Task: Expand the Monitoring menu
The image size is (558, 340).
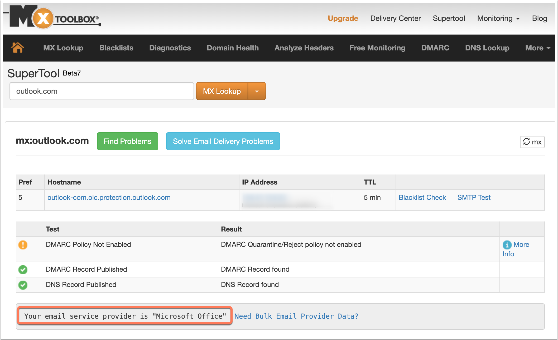Action: [x=498, y=18]
